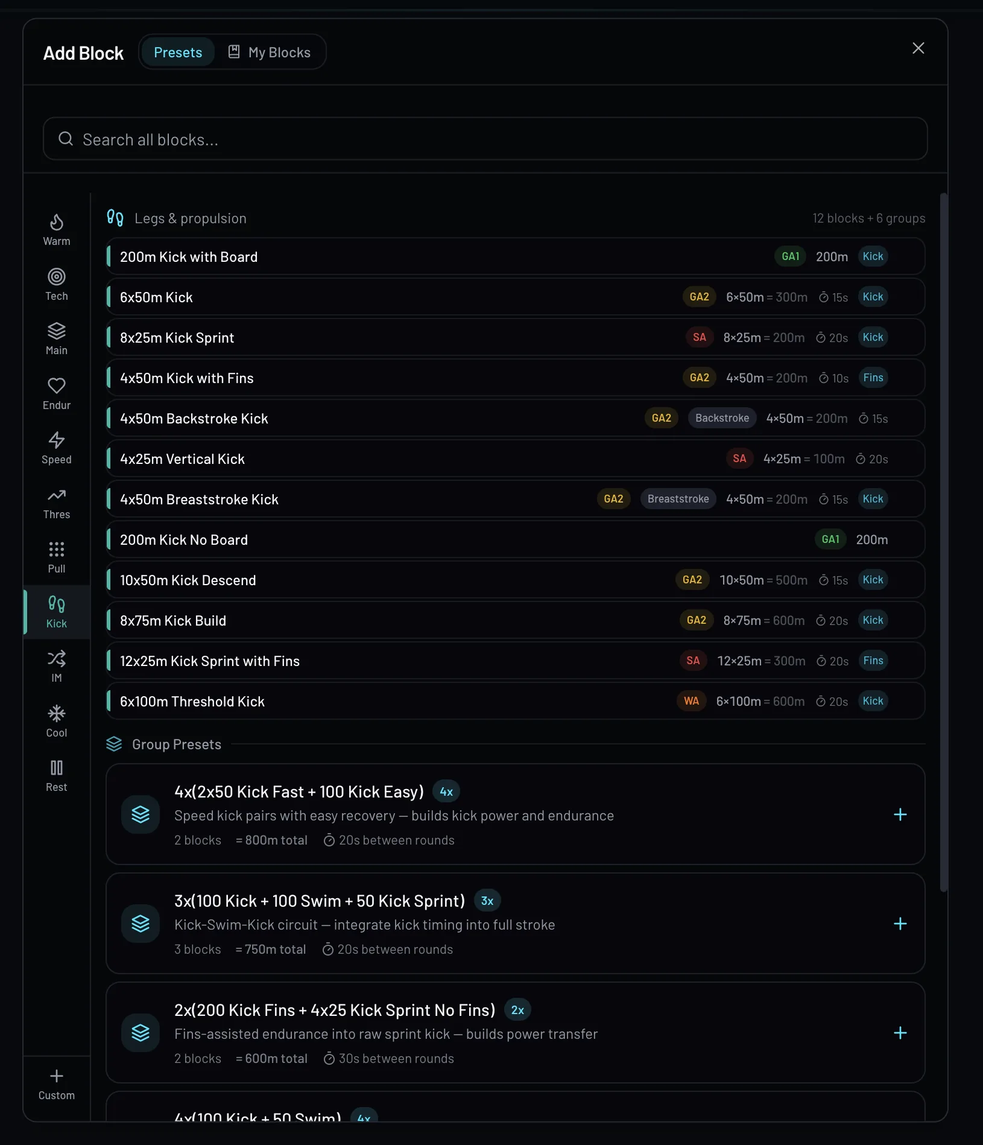The height and width of the screenshot is (1145, 983).
Task: Switch to the My Blocks tab
Action: 270,52
